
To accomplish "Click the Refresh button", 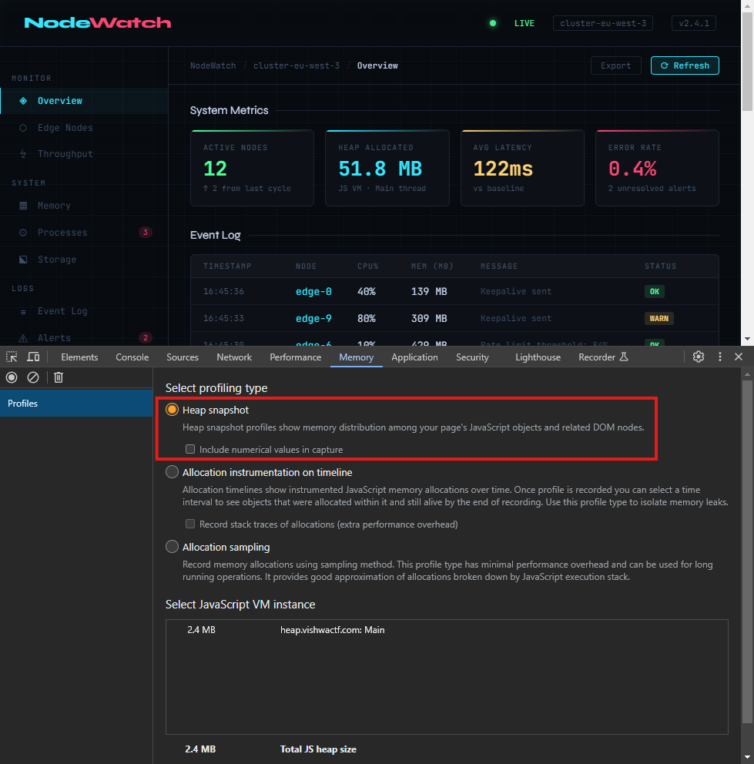I will 685,65.
